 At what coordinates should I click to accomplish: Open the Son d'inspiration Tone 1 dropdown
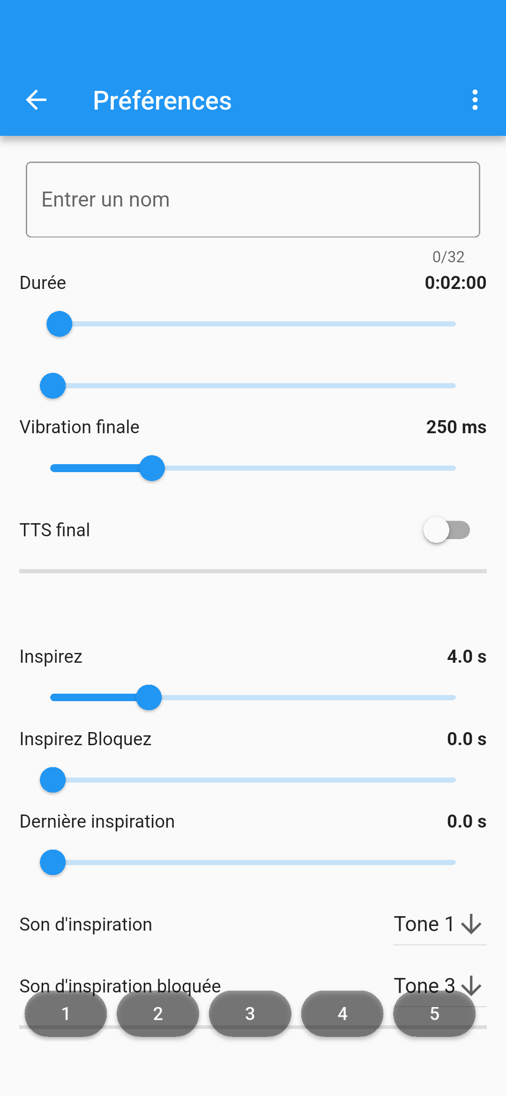424,925
